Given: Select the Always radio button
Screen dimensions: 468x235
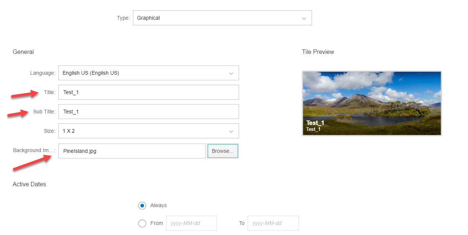Looking at the screenshot, I should (142, 206).
